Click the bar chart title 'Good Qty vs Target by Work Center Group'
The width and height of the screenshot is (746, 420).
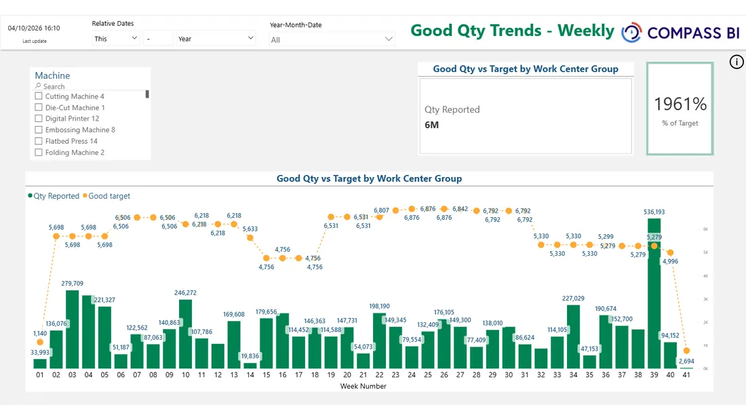(369, 178)
